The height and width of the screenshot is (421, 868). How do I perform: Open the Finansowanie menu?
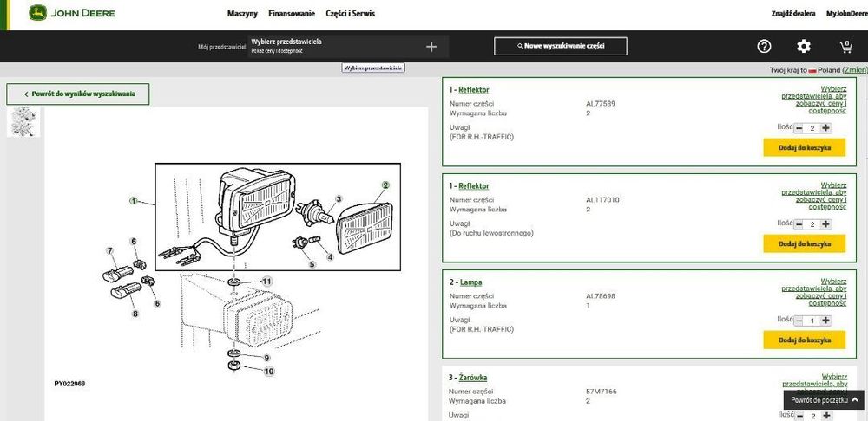(292, 13)
